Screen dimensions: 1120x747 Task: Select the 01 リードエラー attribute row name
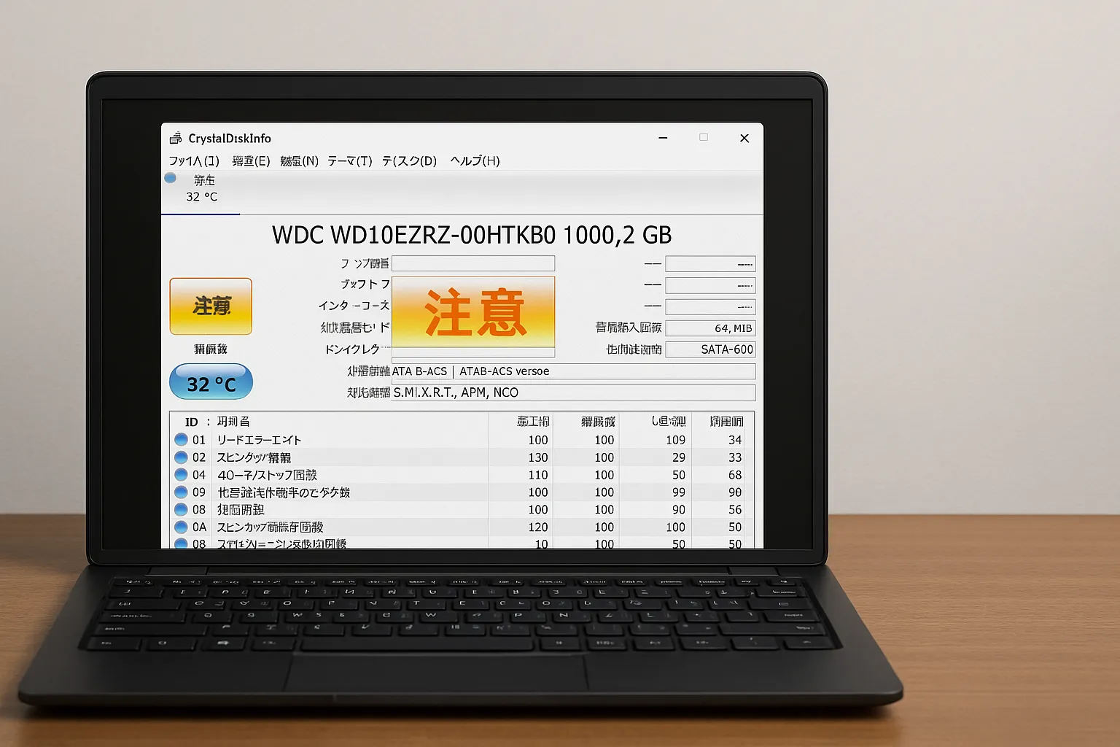(259, 440)
